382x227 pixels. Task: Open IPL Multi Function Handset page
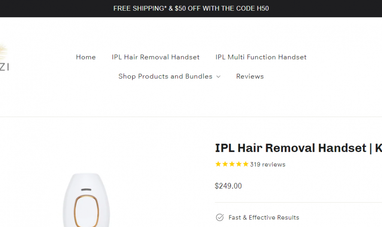[x=261, y=57]
